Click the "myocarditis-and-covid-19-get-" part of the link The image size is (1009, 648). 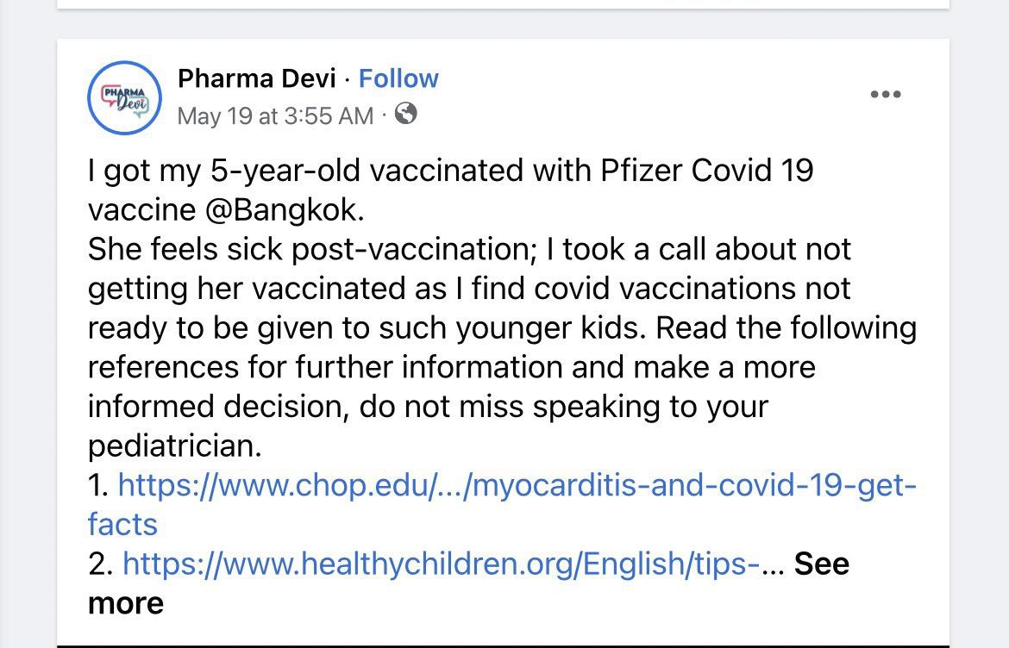[688, 485]
